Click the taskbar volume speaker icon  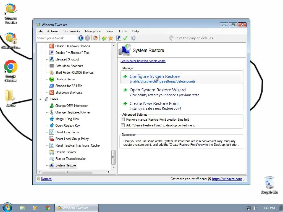[x=255, y=208]
